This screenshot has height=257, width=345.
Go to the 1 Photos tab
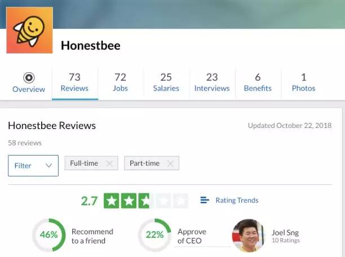click(304, 83)
